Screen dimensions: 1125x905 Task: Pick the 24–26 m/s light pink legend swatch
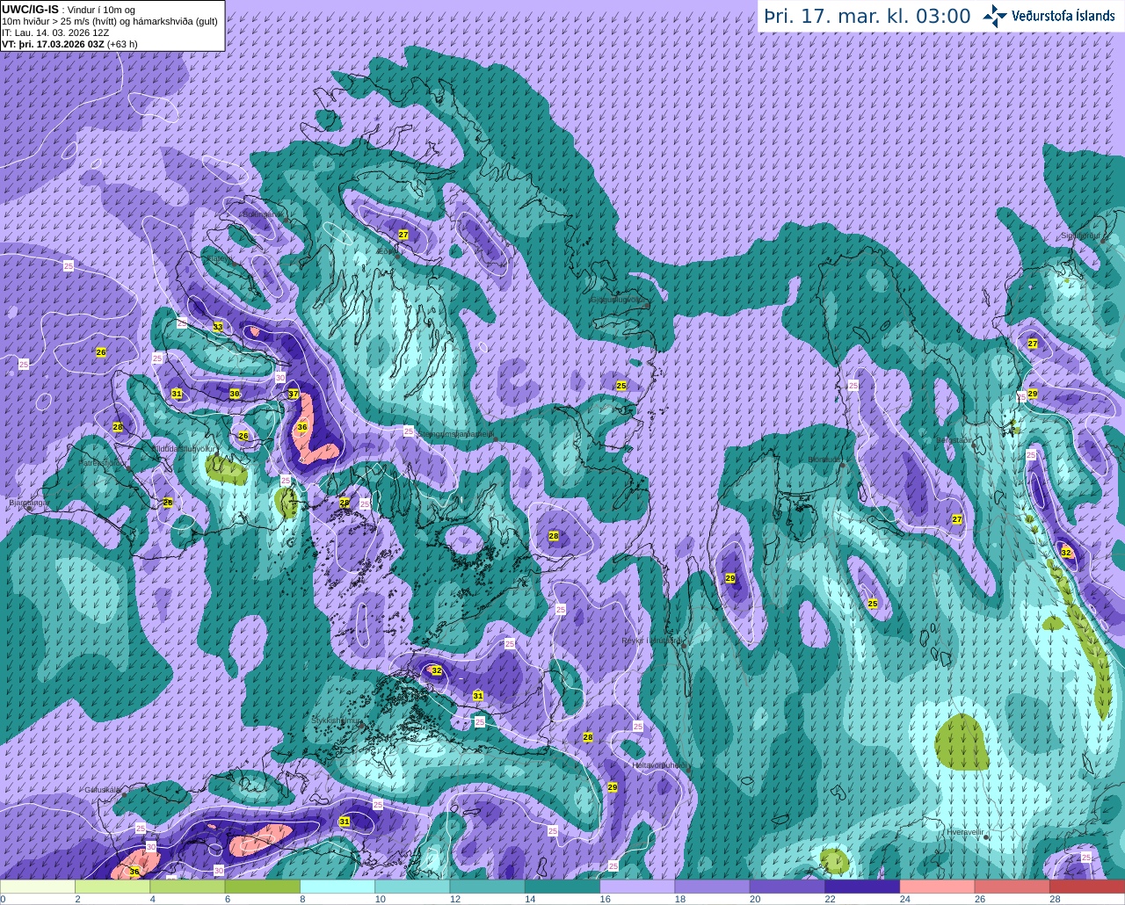point(938,887)
